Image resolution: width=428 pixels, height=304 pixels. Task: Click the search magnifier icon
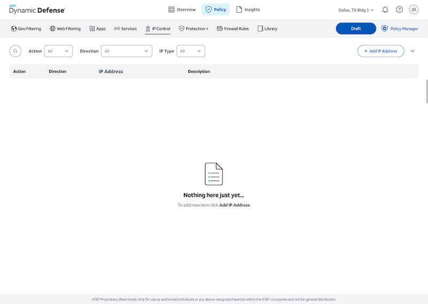tap(16, 51)
